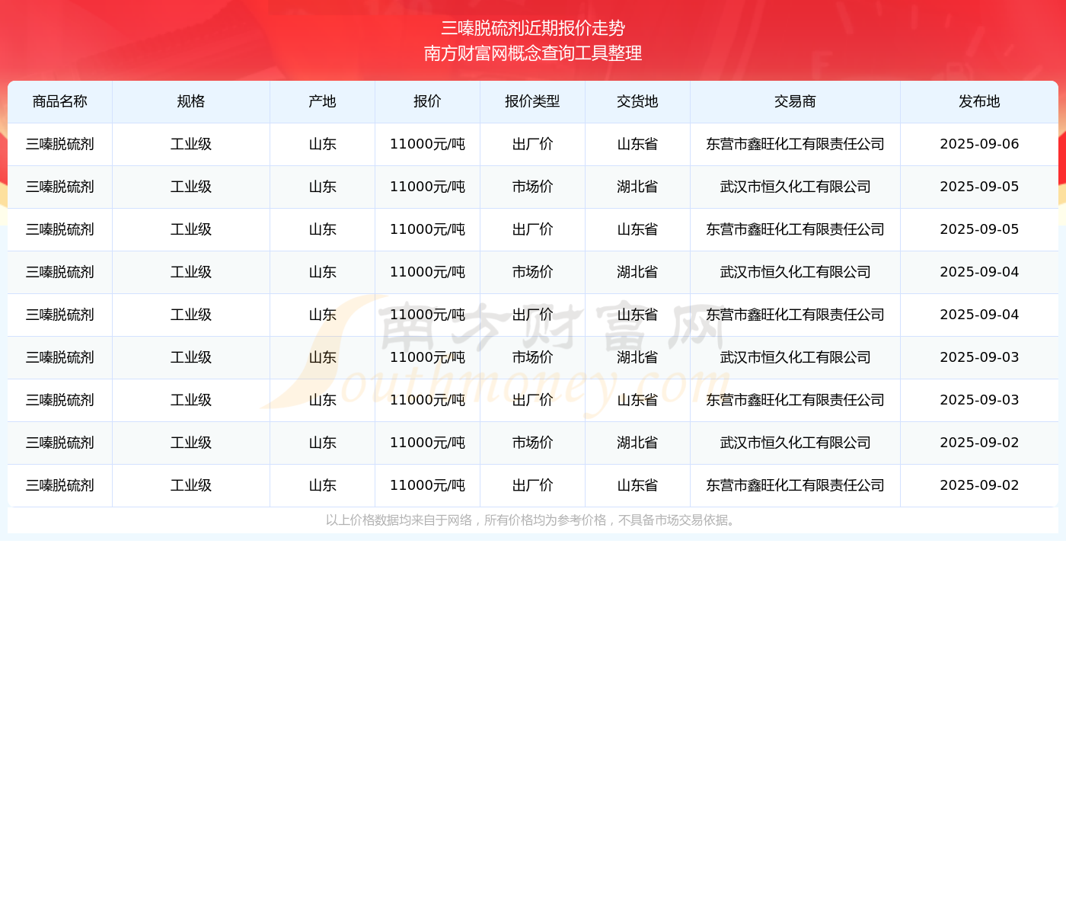
Task: Select 东营市鑫旺化工有限责任公司 in the 2025-09-04 row
Action: (x=796, y=315)
